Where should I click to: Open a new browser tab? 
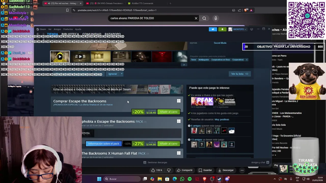(x=170, y=3)
